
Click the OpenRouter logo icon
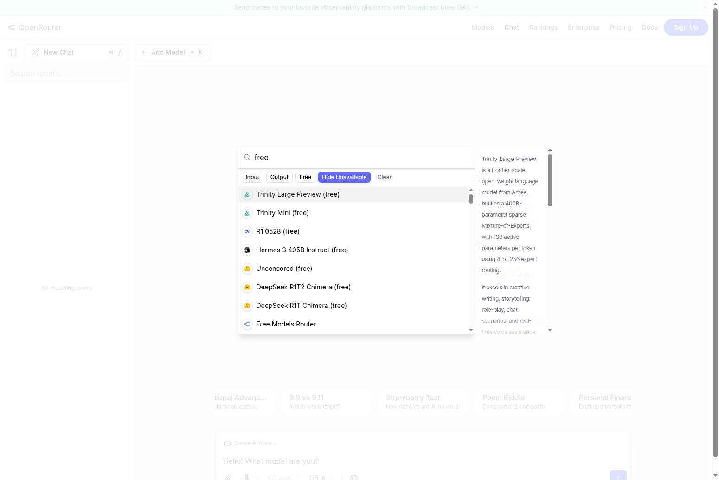[12, 27]
